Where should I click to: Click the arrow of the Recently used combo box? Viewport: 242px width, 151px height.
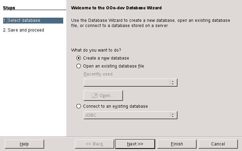point(173,82)
